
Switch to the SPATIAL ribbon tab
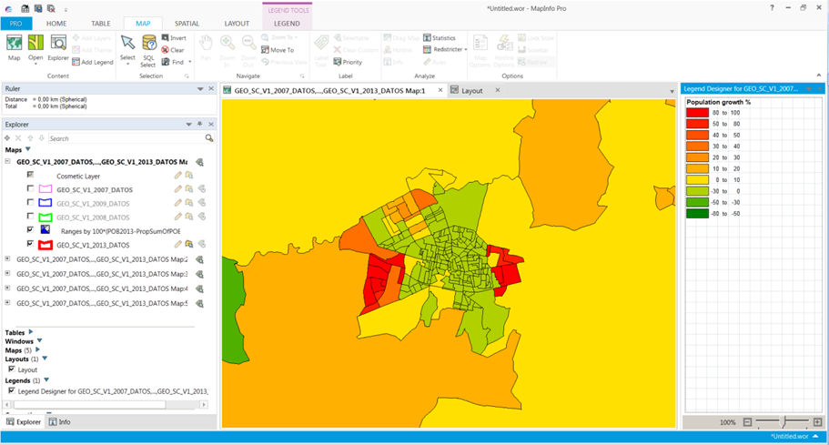pyautogui.click(x=187, y=24)
